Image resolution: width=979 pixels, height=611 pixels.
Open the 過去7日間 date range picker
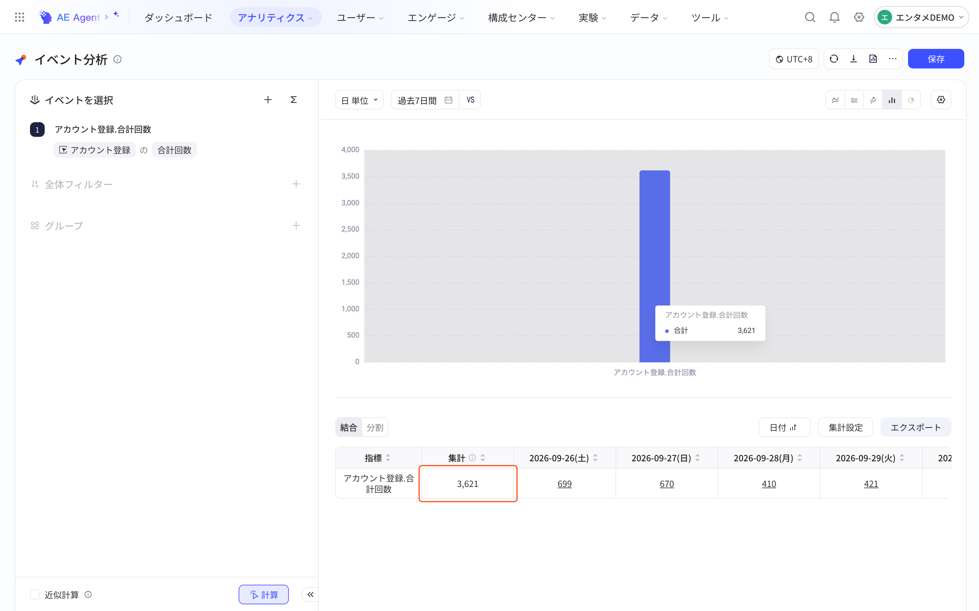[425, 100]
